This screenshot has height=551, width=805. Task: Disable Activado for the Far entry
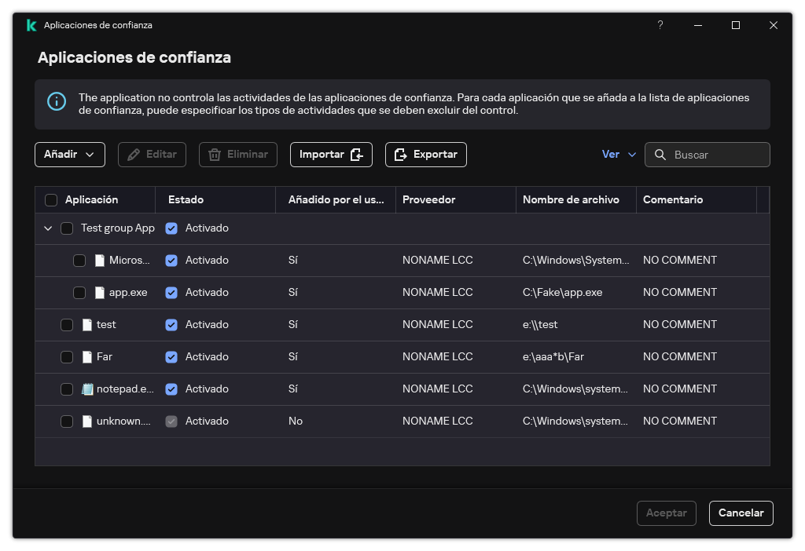[x=172, y=356]
